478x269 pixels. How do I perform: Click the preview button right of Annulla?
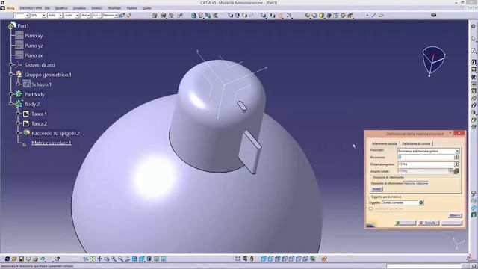tap(452, 223)
